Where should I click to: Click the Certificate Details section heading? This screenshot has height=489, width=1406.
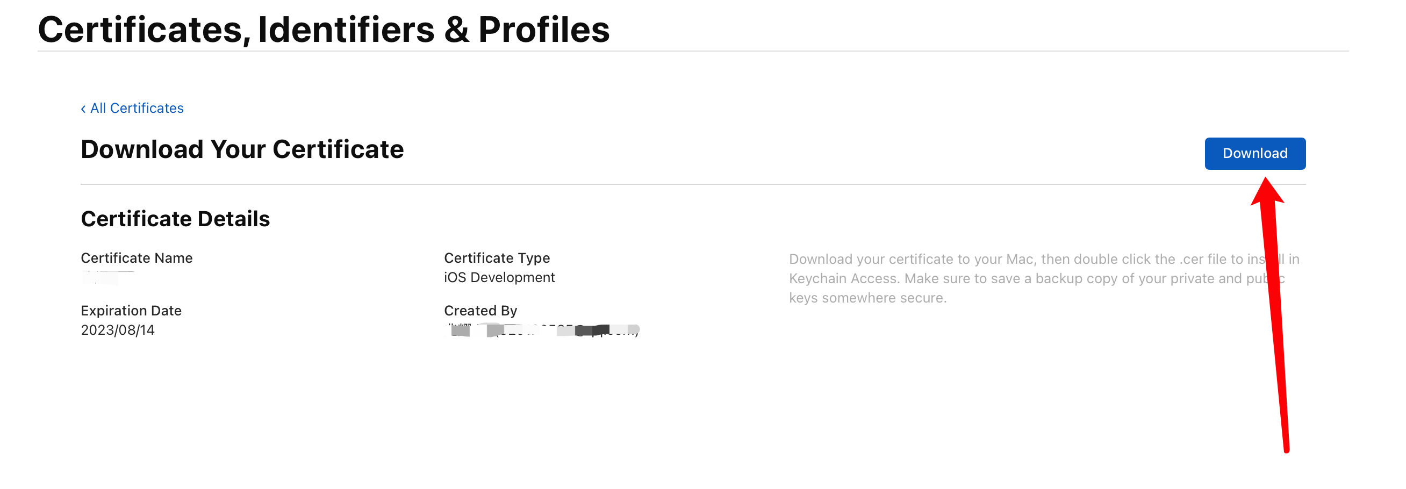(175, 219)
